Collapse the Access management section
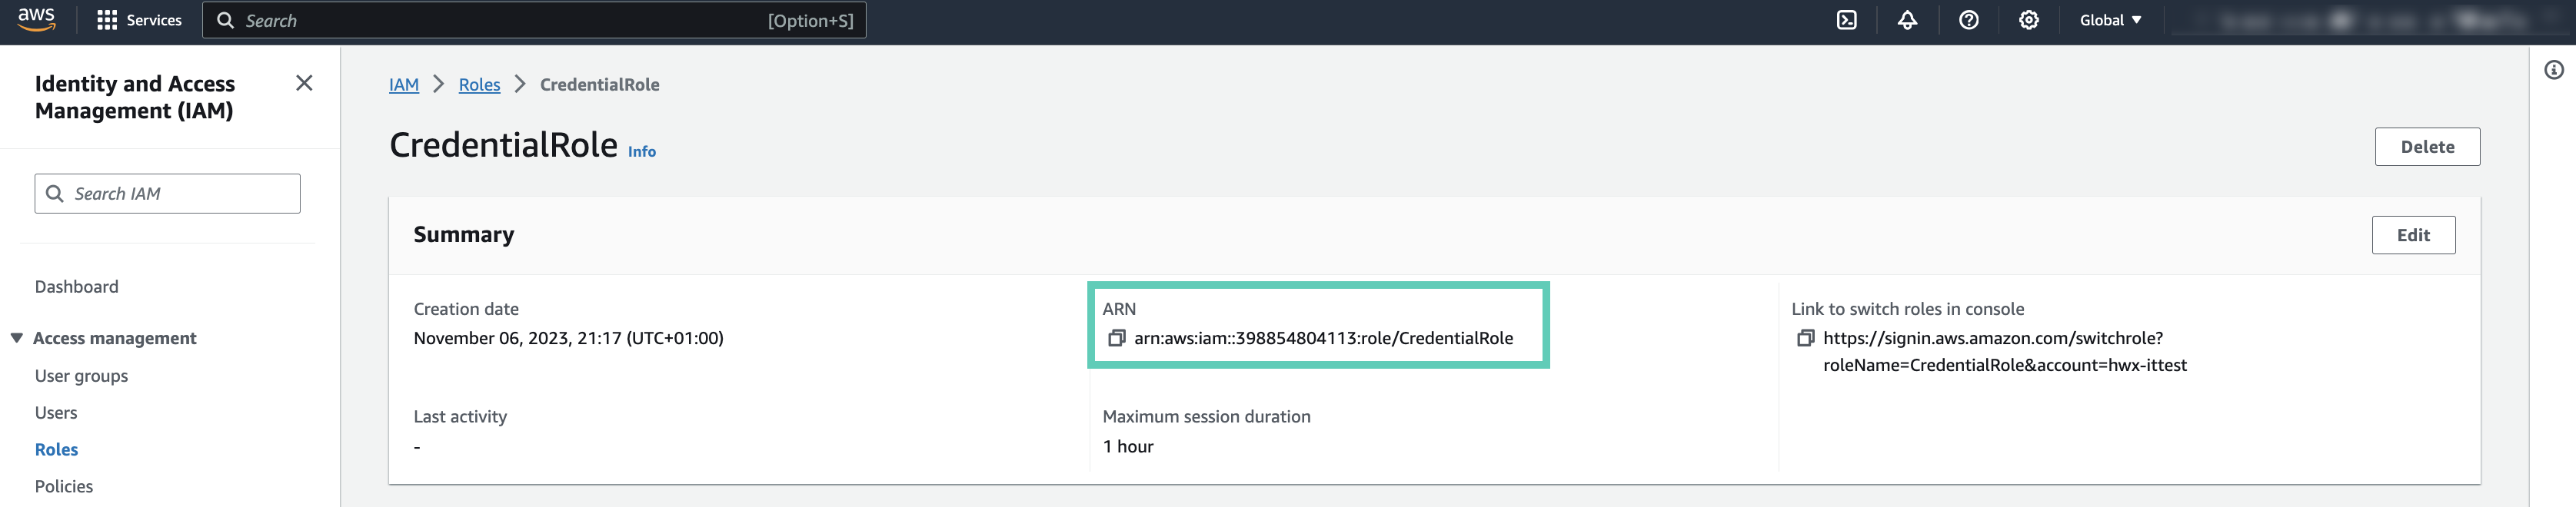The width and height of the screenshot is (2576, 507). (x=17, y=338)
